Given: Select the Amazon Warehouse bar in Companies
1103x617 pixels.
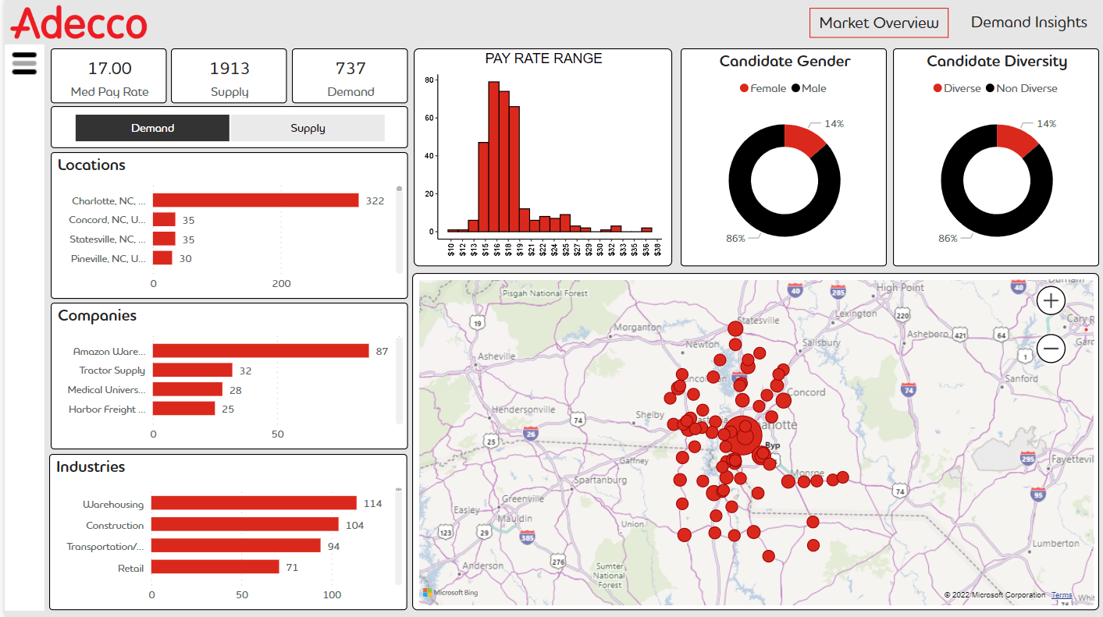Looking at the screenshot, I should click(260, 351).
